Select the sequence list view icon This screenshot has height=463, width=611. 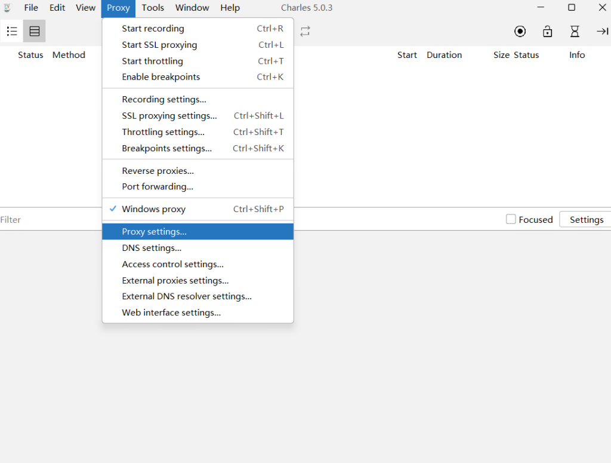point(35,31)
